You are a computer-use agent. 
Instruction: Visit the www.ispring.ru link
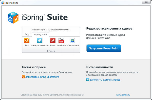(x=123, y=95)
